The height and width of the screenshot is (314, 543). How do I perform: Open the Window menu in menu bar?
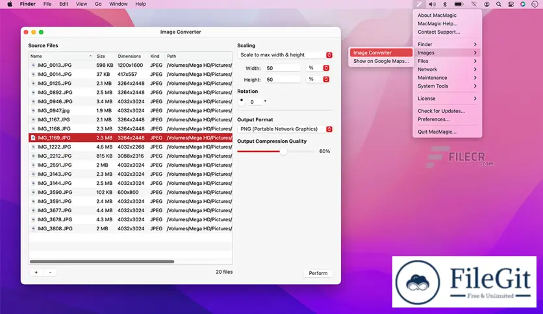click(x=118, y=4)
